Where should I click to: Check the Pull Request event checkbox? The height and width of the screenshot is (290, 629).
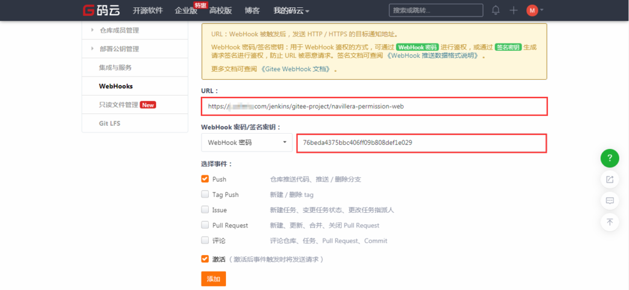205,225
